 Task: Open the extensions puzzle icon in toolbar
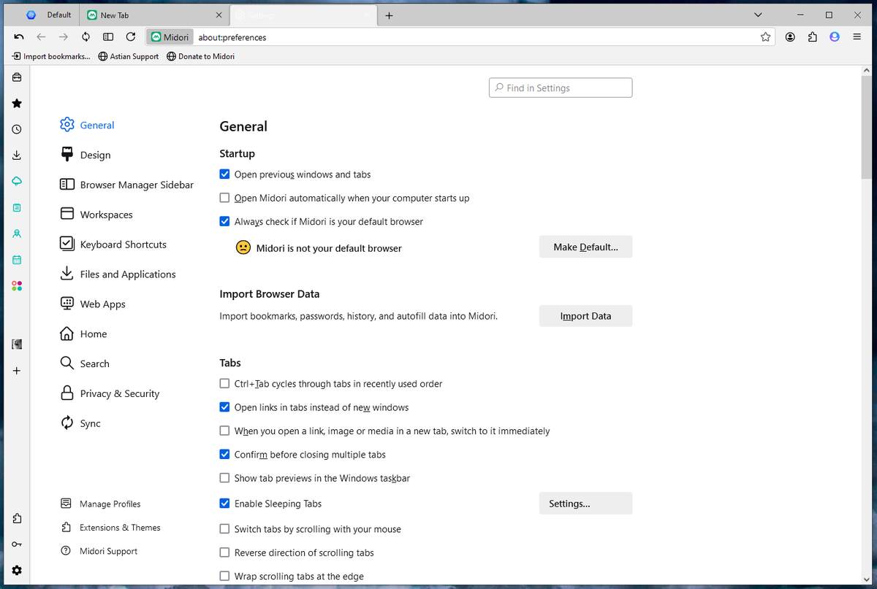point(812,36)
